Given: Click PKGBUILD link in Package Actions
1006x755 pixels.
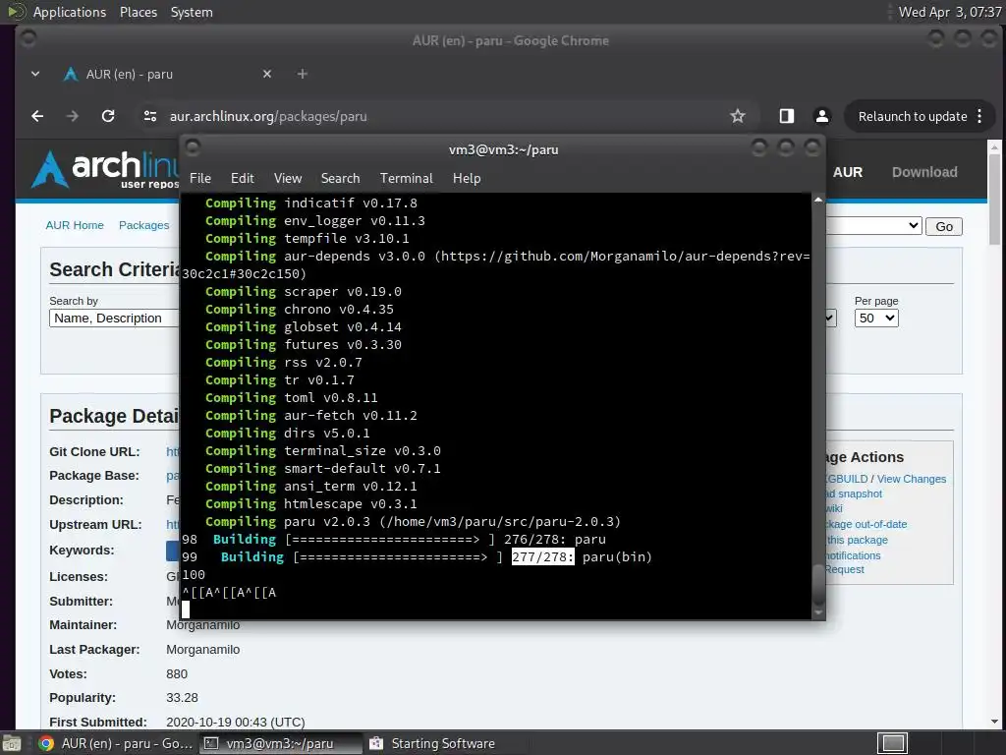Looking at the screenshot, I should [847, 479].
